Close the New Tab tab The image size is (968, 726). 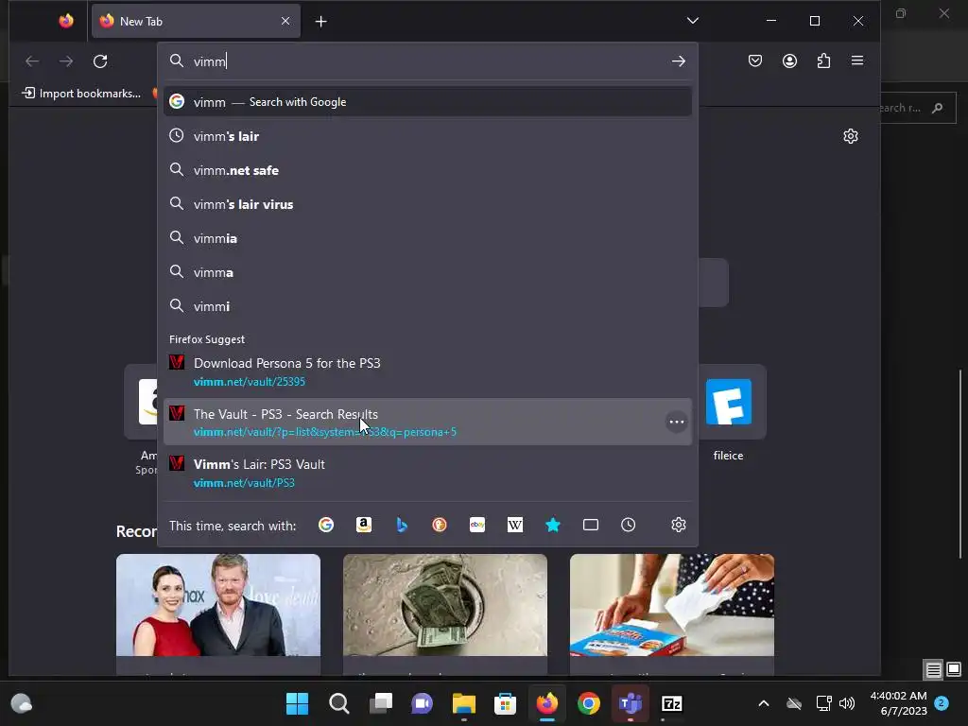[285, 21]
